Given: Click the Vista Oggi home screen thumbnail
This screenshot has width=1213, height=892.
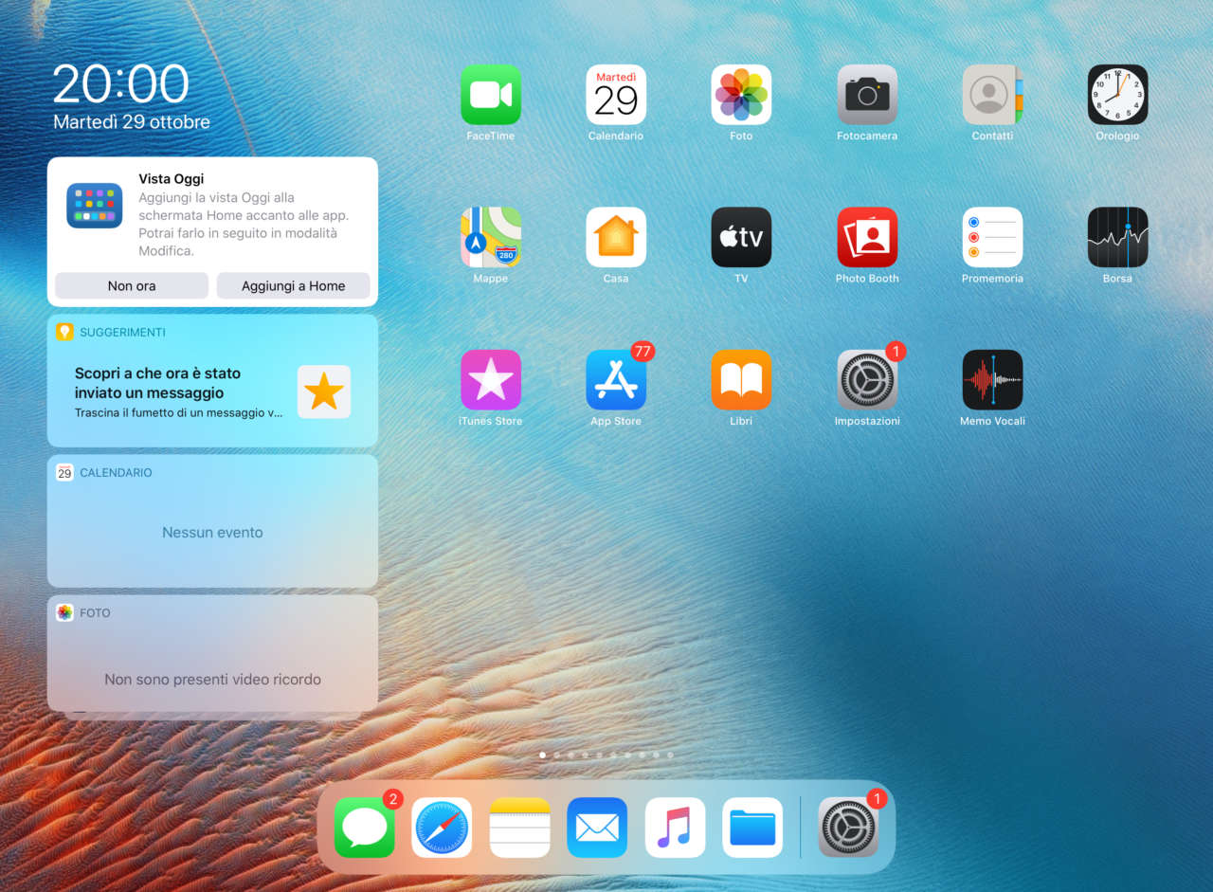Looking at the screenshot, I should [x=95, y=206].
